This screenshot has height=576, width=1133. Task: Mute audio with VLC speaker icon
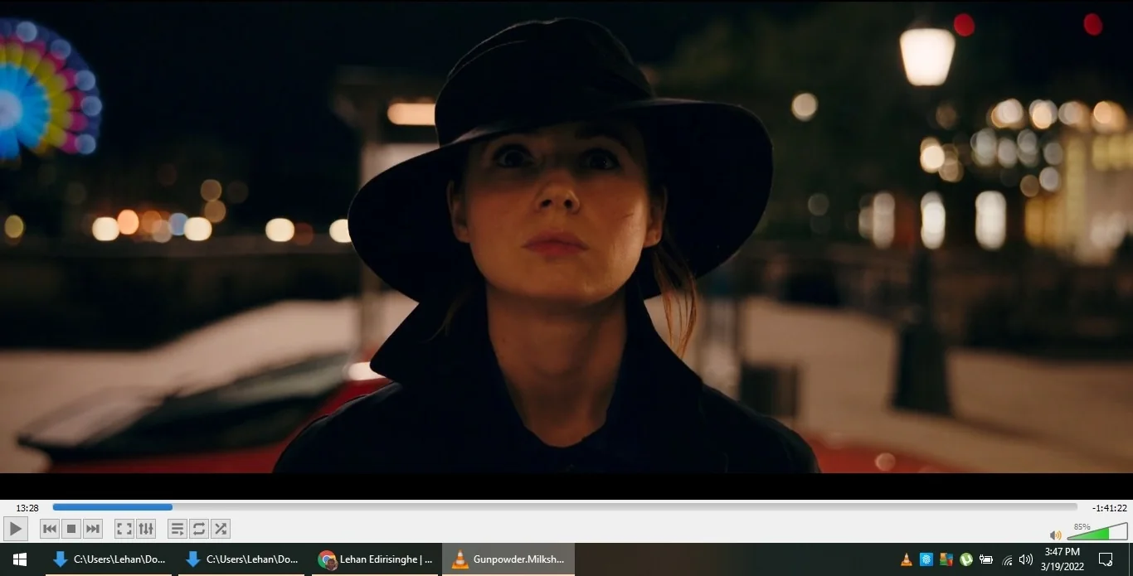tap(1055, 535)
